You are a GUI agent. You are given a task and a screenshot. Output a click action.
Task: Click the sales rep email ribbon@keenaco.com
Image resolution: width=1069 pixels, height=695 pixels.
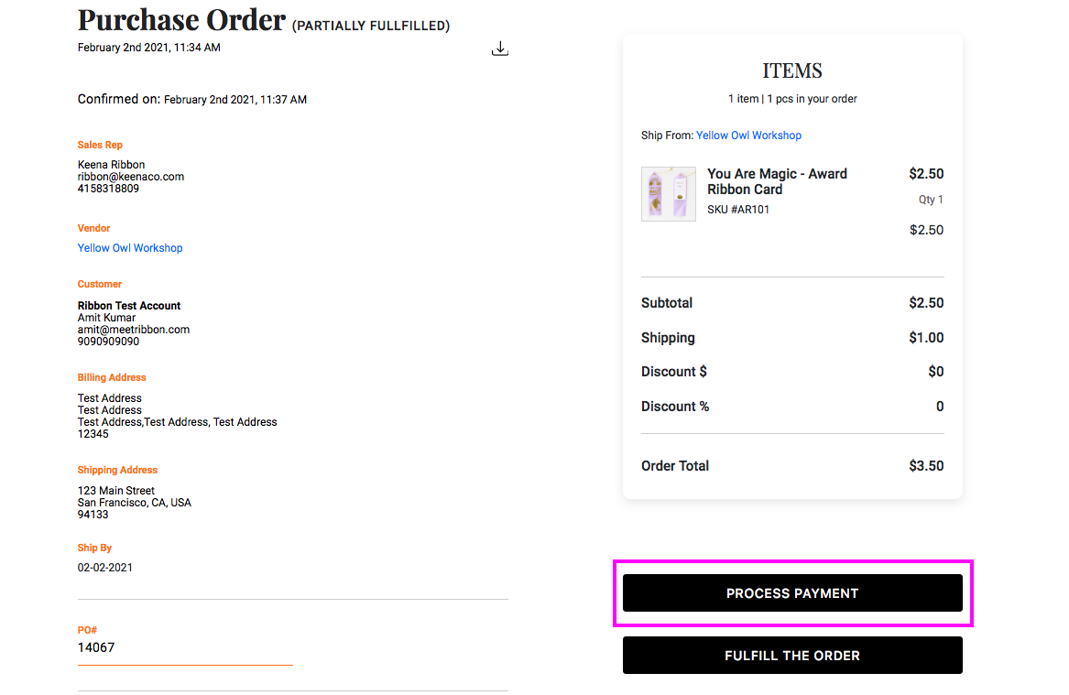coord(131,177)
